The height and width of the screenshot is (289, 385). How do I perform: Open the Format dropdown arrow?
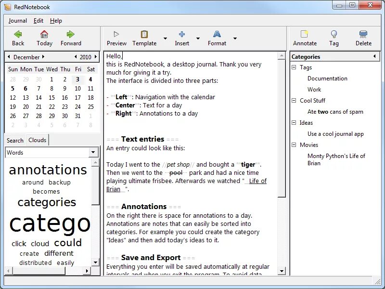(x=235, y=39)
